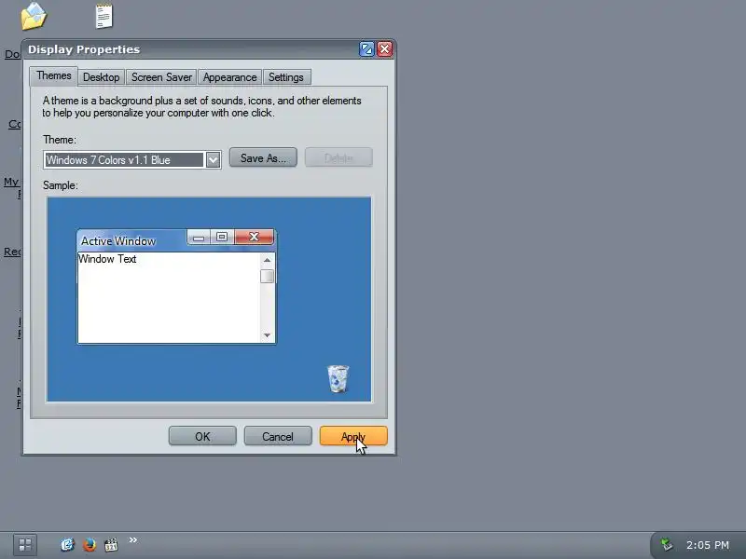Click the sample window scrollbar thumb
This screenshot has height=559, width=746.
pos(267,276)
